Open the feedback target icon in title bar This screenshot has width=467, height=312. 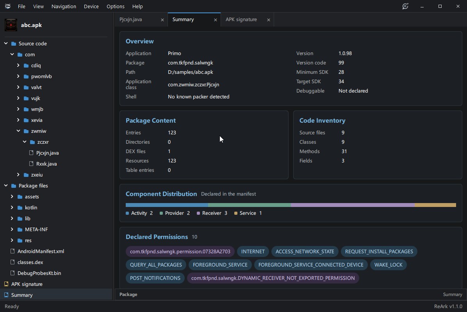point(405,6)
